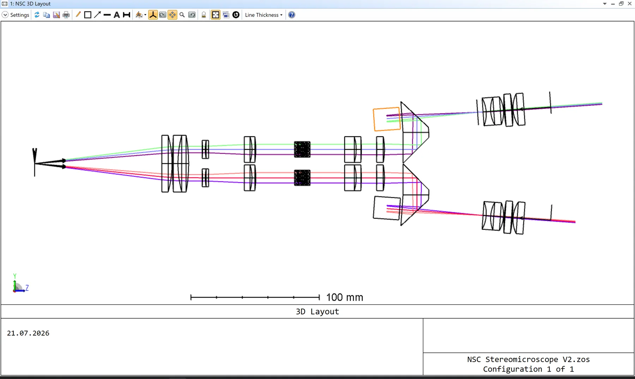Screen dimensions: 635x379
Task: Select the text annotation A tool
Action: [117, 15]
